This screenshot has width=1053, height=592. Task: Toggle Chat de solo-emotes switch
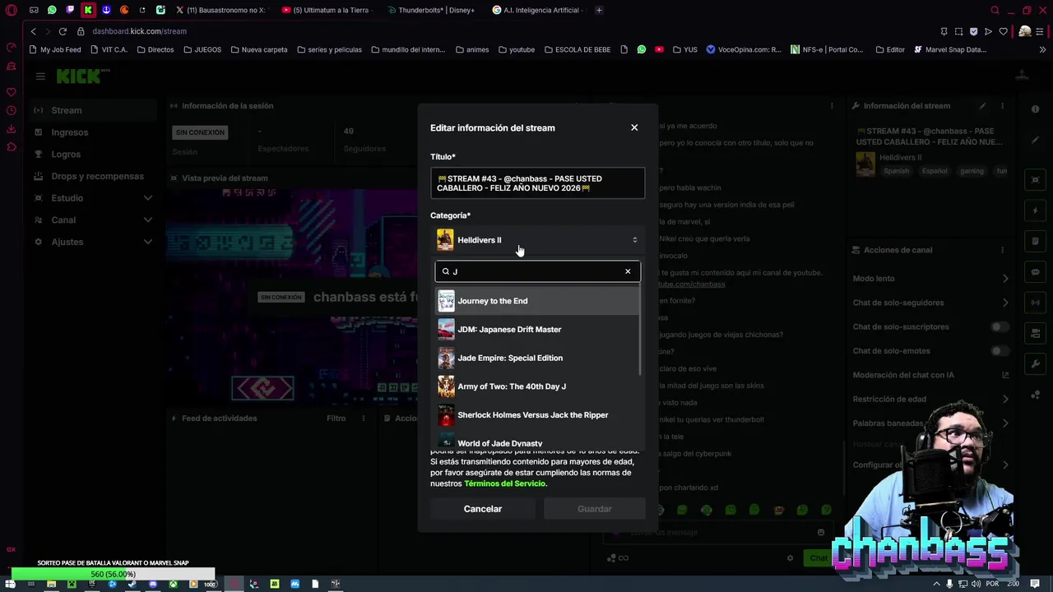click(1000, 351)
